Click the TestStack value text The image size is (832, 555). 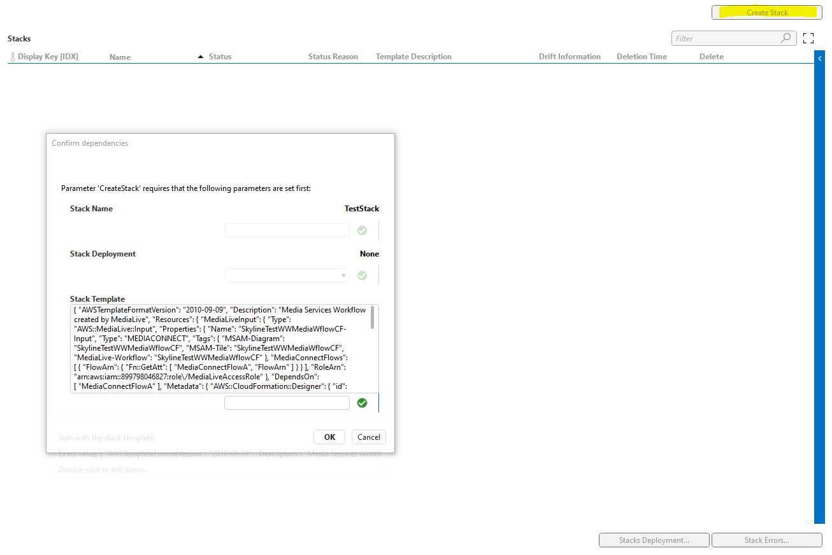pyautogui.click(x=362, y=209)
